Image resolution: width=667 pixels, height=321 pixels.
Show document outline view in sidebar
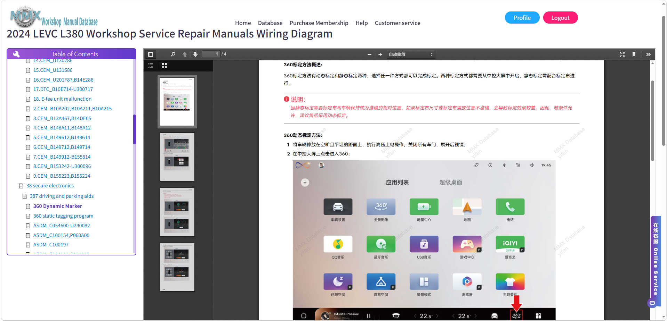151,66
